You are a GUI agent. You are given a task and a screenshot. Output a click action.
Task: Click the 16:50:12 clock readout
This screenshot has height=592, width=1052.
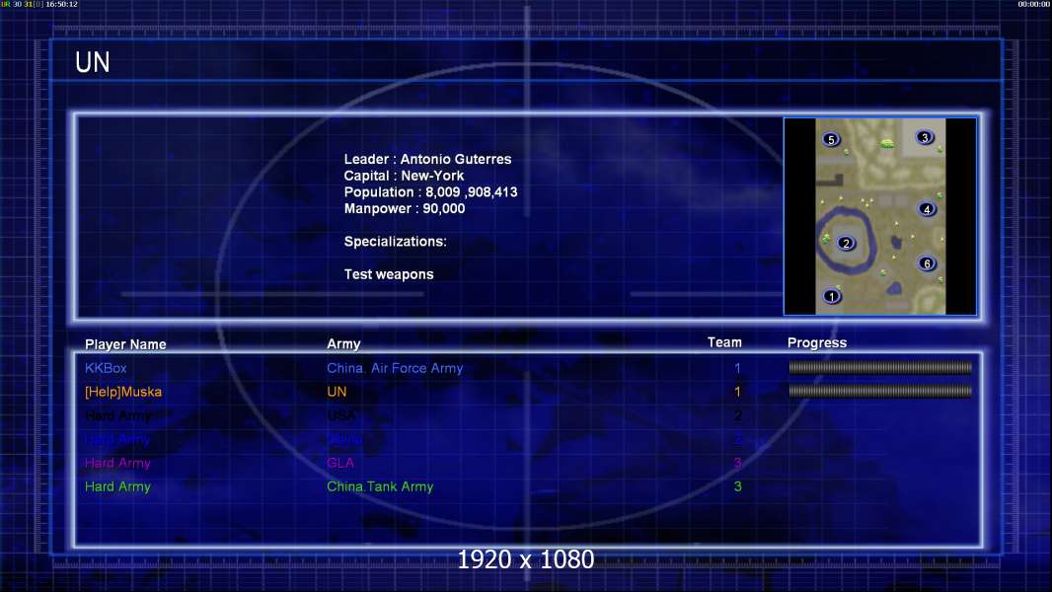[x=62, y=4]
